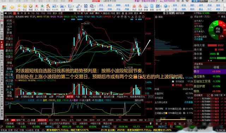Expand the F10/F9 dropdown arrow
Viewport: 226px width, 133px height.
[57, 6]
